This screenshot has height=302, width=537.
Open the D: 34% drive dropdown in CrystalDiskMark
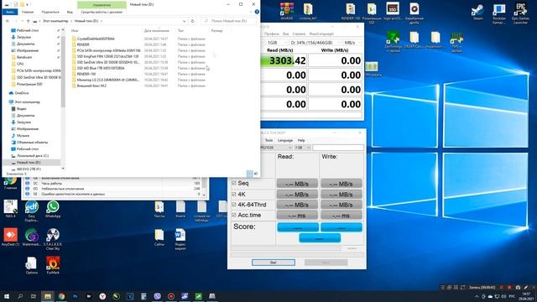click(x=315, y=43)
